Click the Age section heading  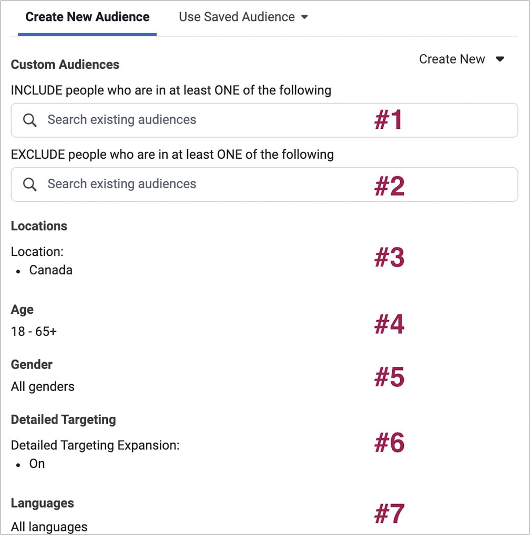click(x=22, y=310)
